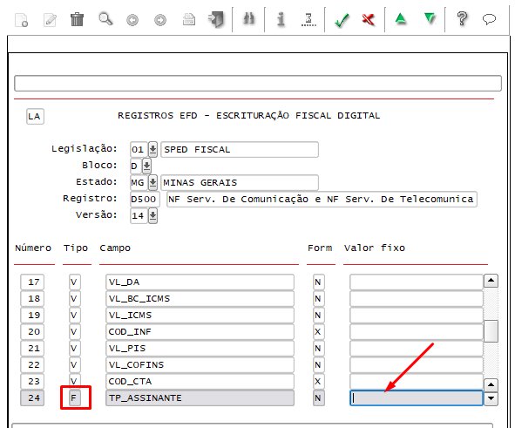515x428 pixels.
Task: Click the binoculars find icon
Action: coord(248,18)
